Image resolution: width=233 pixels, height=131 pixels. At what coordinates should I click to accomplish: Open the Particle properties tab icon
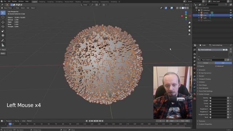coord(194,80)
